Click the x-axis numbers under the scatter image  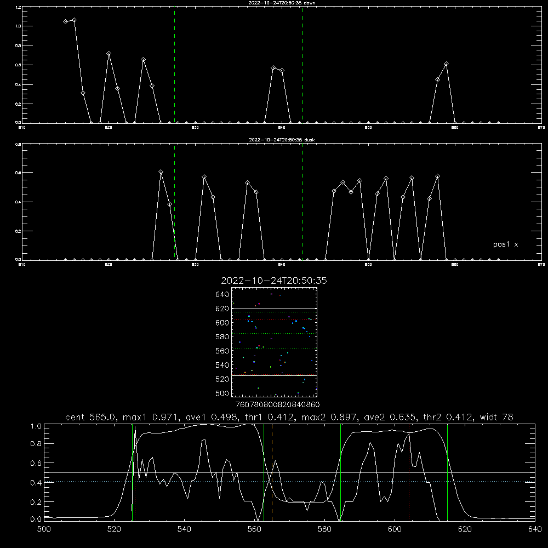277,404
